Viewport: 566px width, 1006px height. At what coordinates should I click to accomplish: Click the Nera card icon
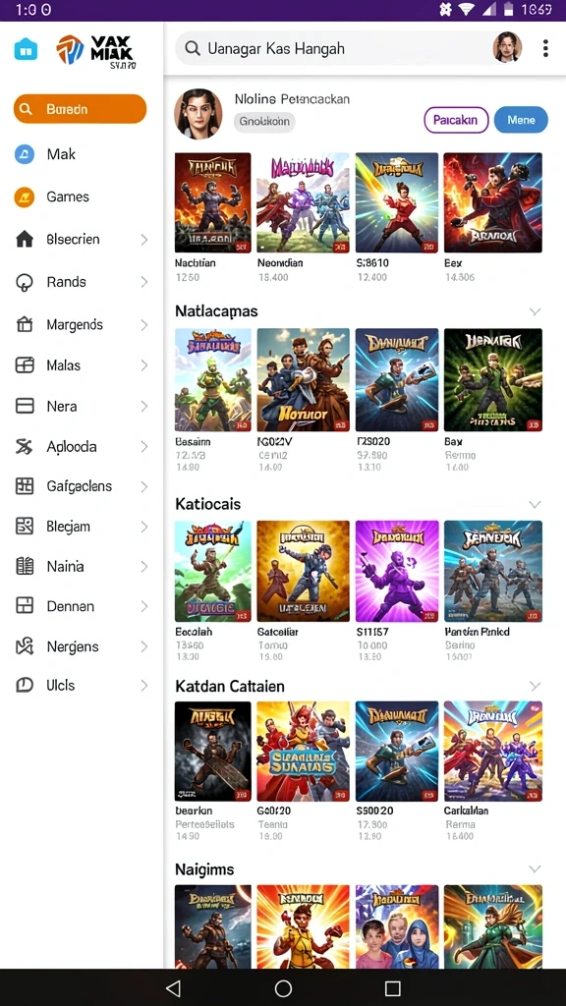[25, 406]
